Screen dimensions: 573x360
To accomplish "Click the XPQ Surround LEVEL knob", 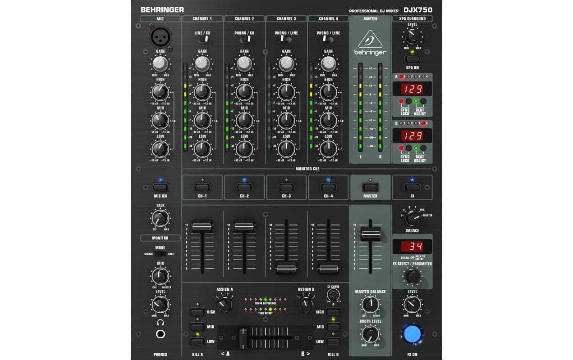I will tap(412, 37).
